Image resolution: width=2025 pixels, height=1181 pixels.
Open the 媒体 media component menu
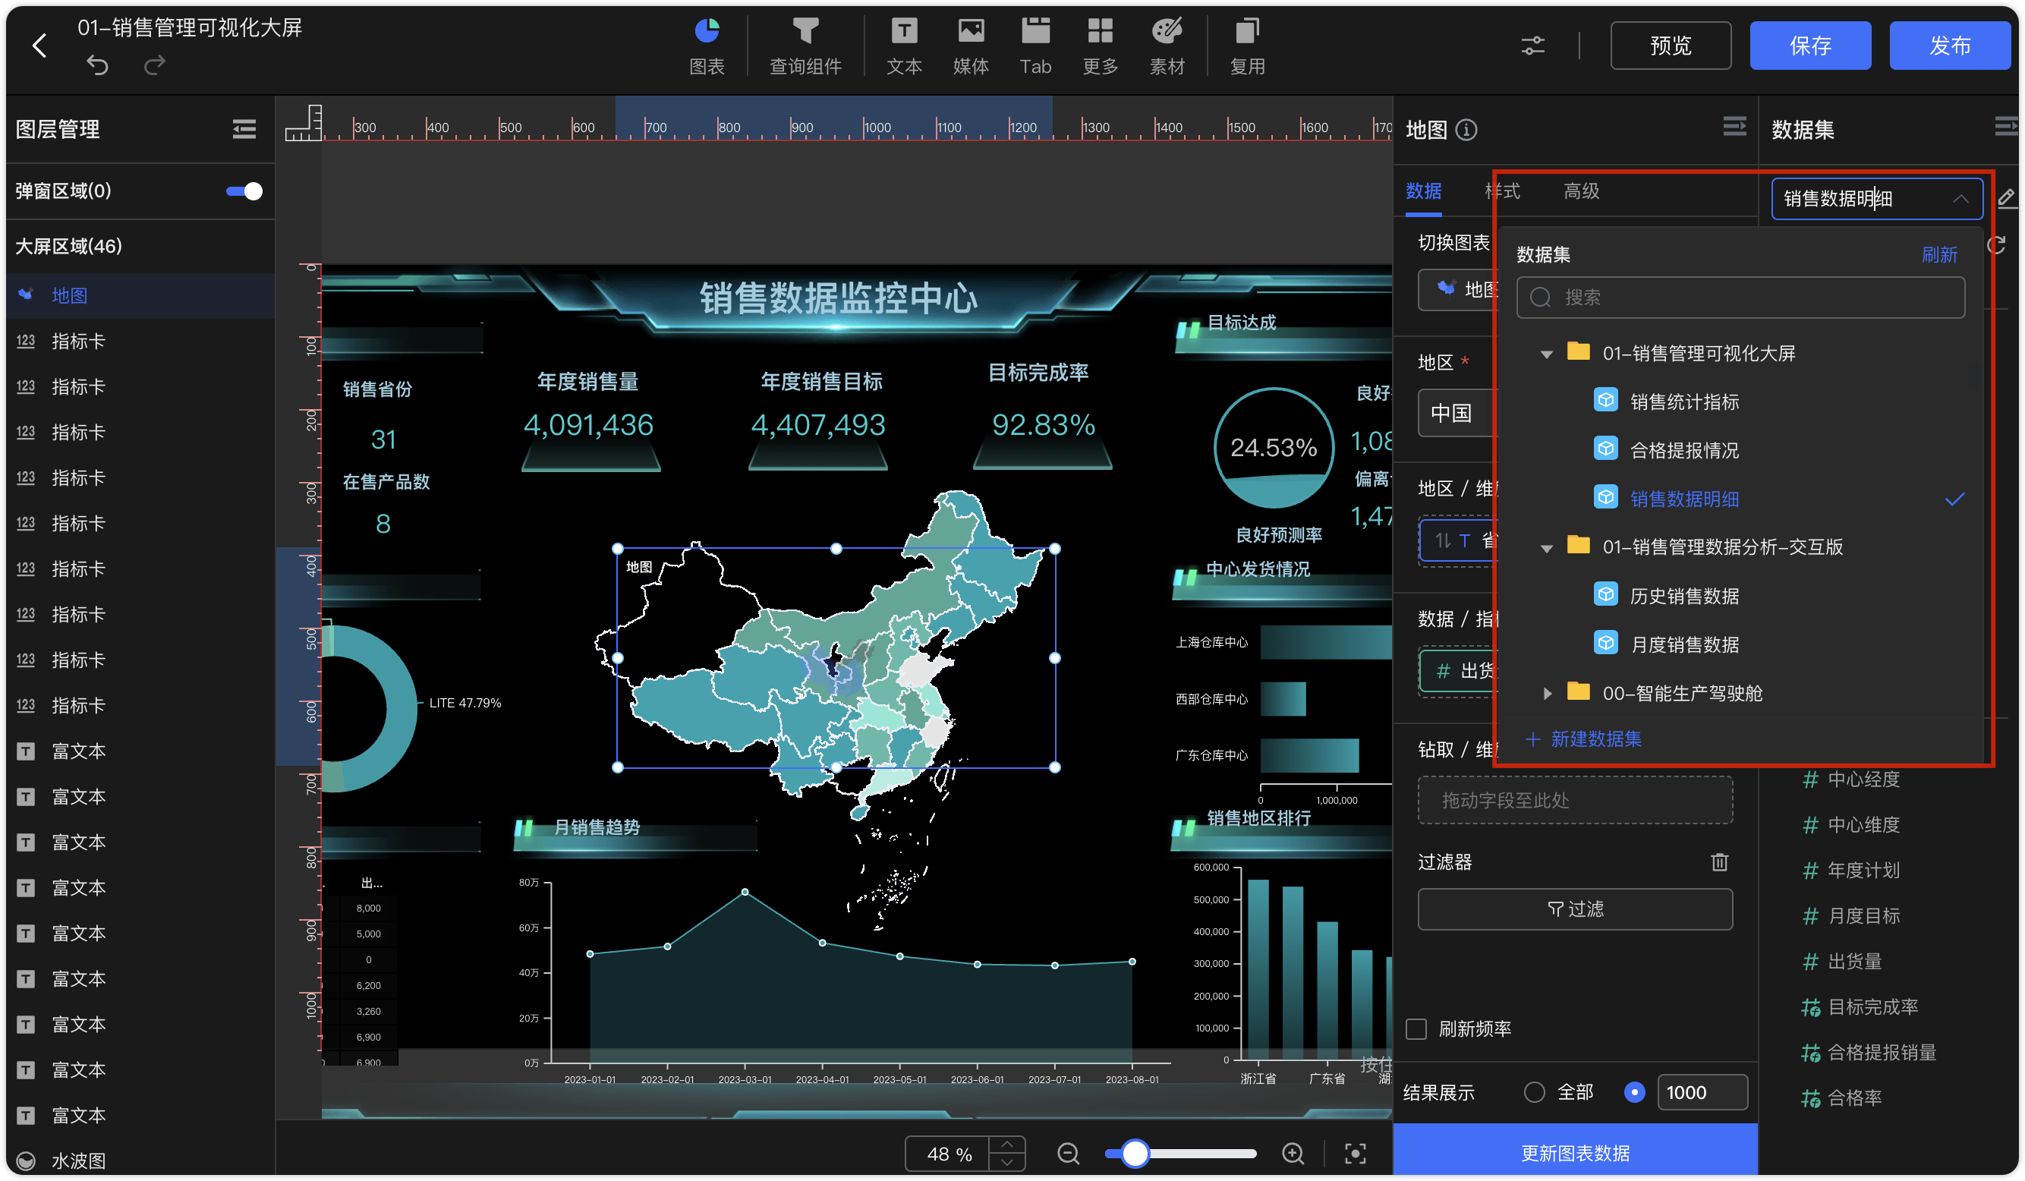tap(971, 47)
